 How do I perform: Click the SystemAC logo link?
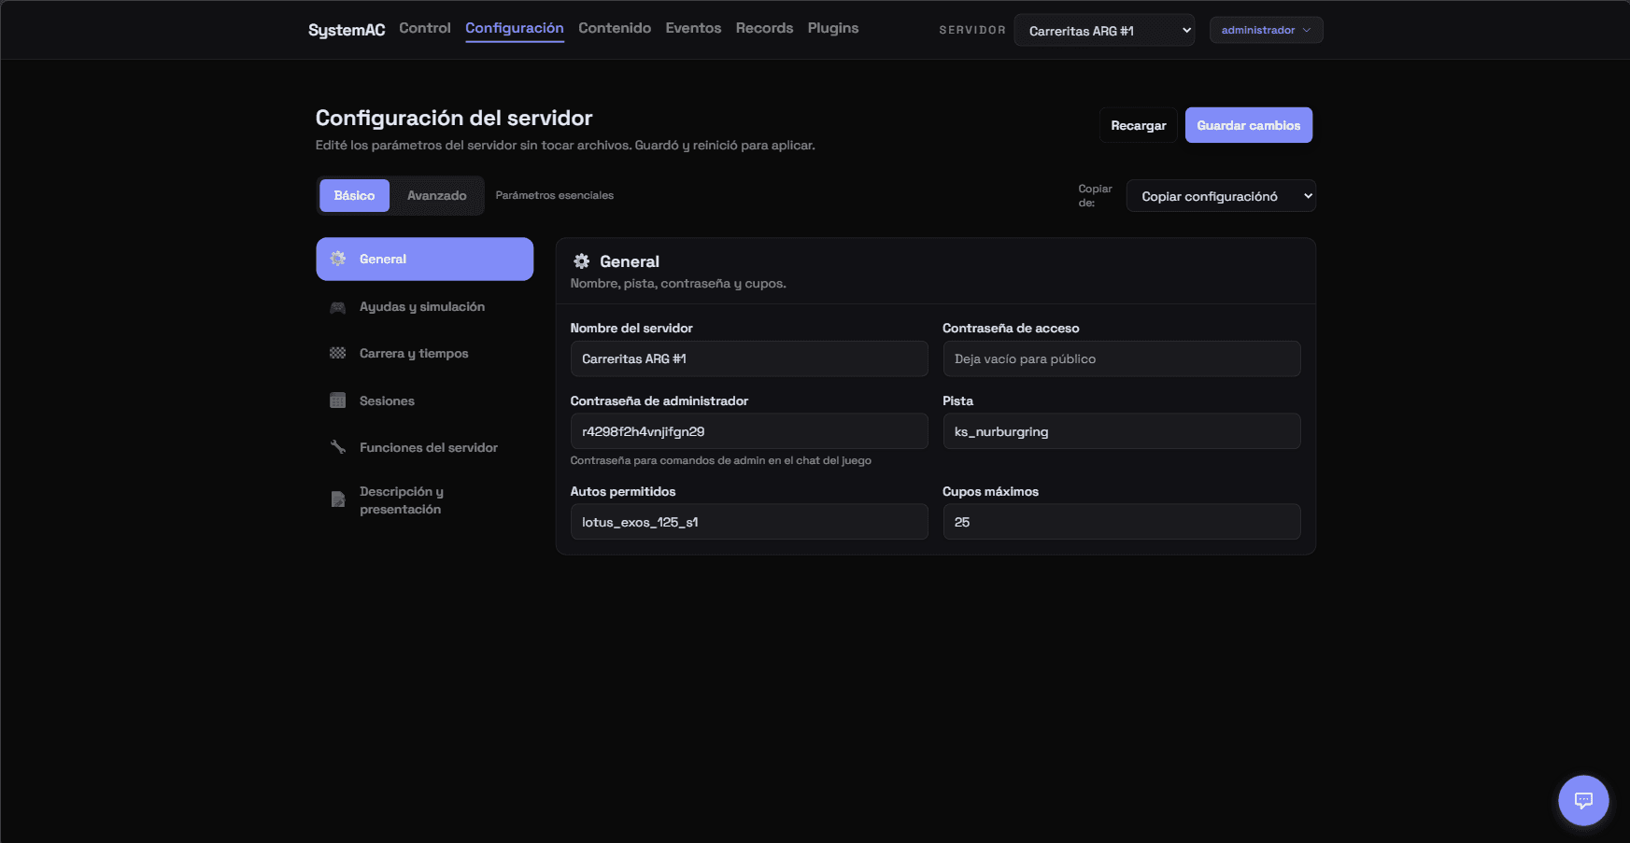[x=347, y=30]
